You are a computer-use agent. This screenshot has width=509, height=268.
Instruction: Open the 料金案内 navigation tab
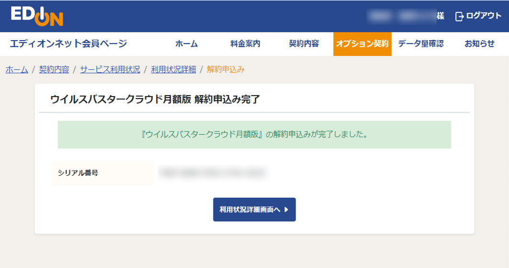(x=245, y=44)
